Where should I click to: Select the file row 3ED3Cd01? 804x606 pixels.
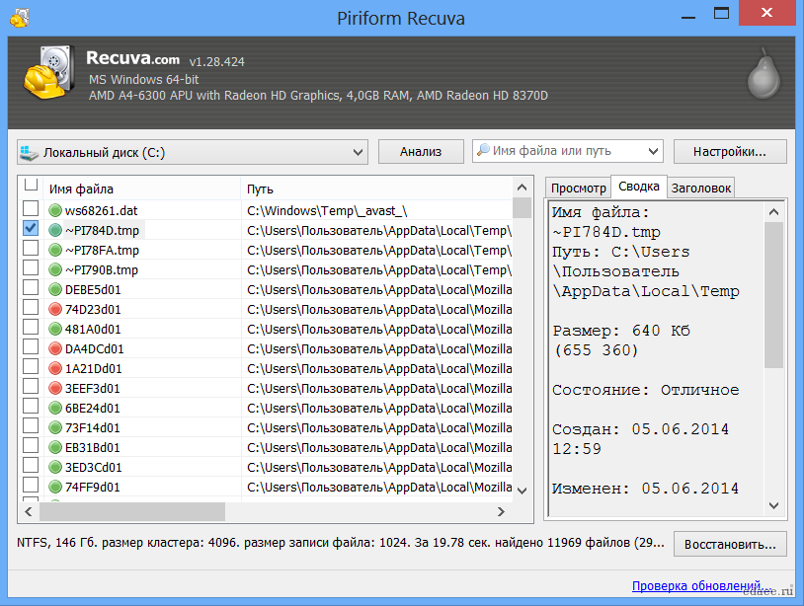point(267,467)
